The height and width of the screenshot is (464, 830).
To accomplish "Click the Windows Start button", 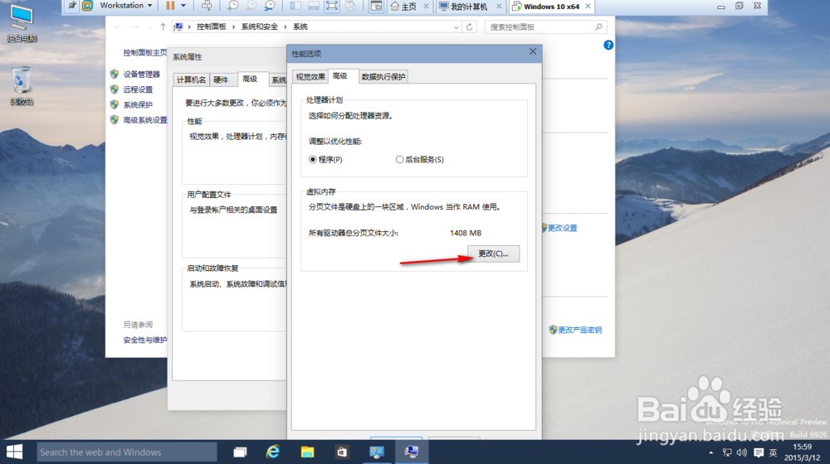I will [x=14, y=452].
